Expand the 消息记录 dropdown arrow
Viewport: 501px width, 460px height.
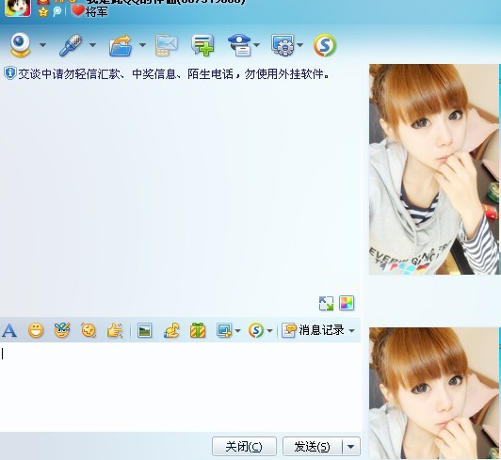(352, 331)
